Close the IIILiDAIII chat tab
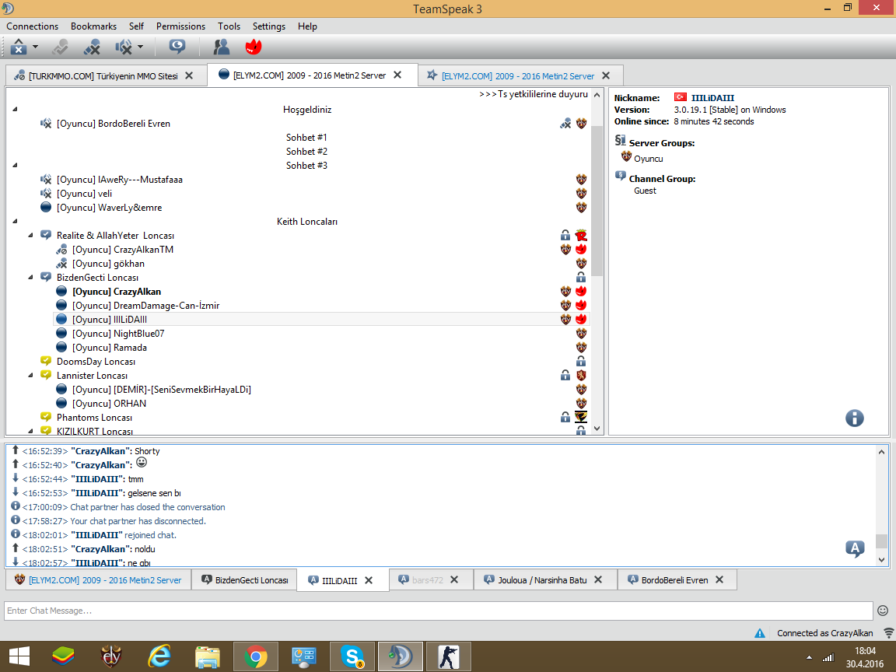The image size is (896, 672). click(369, 580)
